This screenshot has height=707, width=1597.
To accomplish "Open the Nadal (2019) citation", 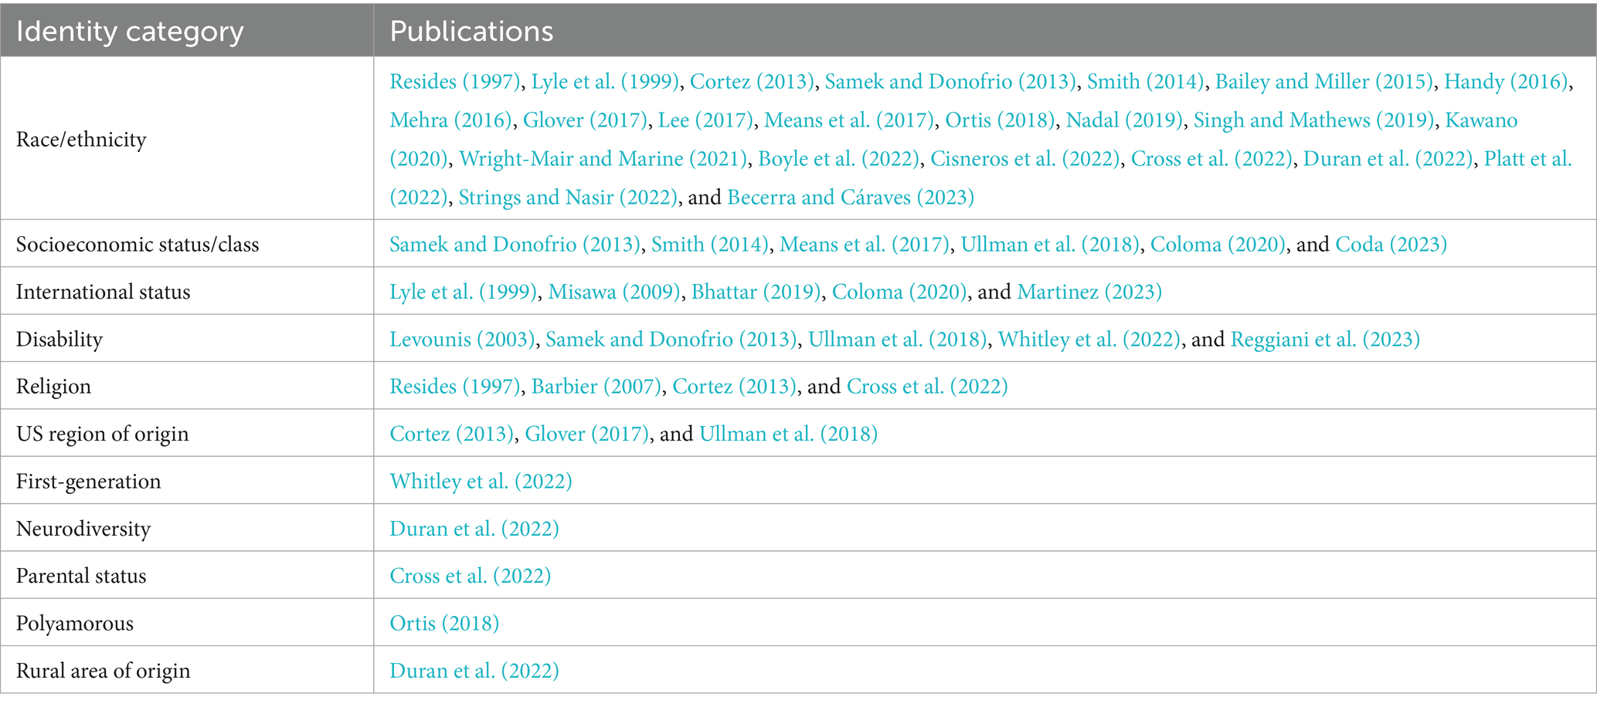I will pos(1124,120).
